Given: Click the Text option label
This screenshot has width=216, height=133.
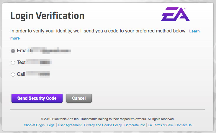Looking at the screenshot, I should click(21, 63).
